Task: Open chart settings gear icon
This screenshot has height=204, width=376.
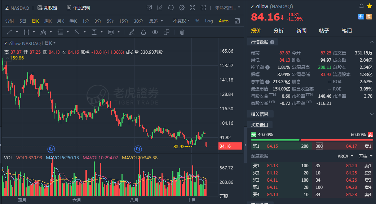Action: (x=182, y=8)
